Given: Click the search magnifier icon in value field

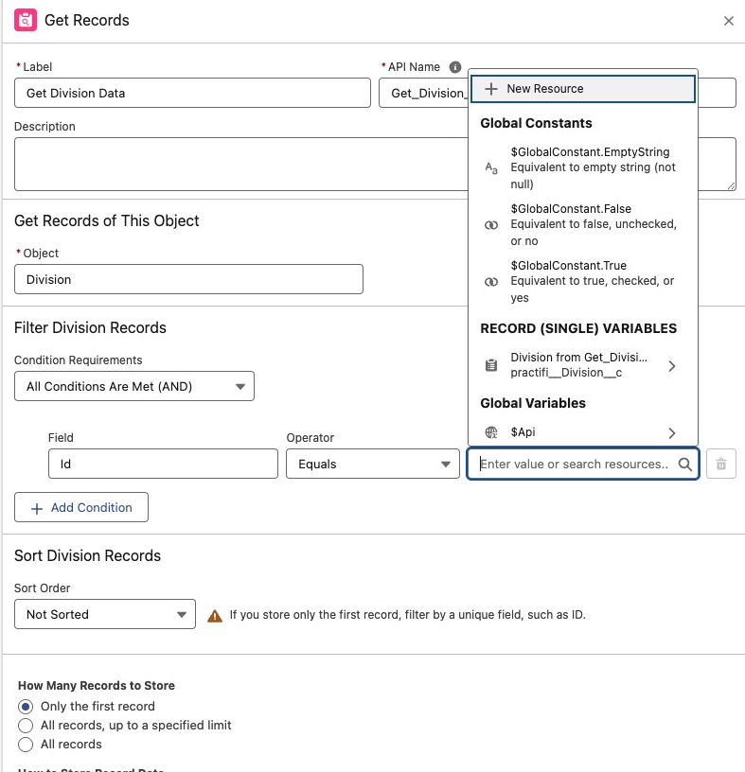Looking at the screenshot, I should (684, 465).
